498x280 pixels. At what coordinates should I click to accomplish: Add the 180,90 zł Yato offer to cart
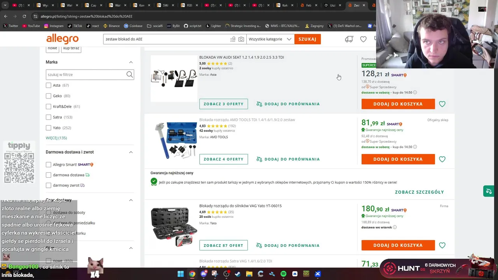pos(398,245)
